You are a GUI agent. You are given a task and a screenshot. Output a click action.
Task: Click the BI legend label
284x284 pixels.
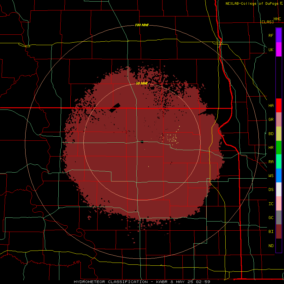point(271,232)
